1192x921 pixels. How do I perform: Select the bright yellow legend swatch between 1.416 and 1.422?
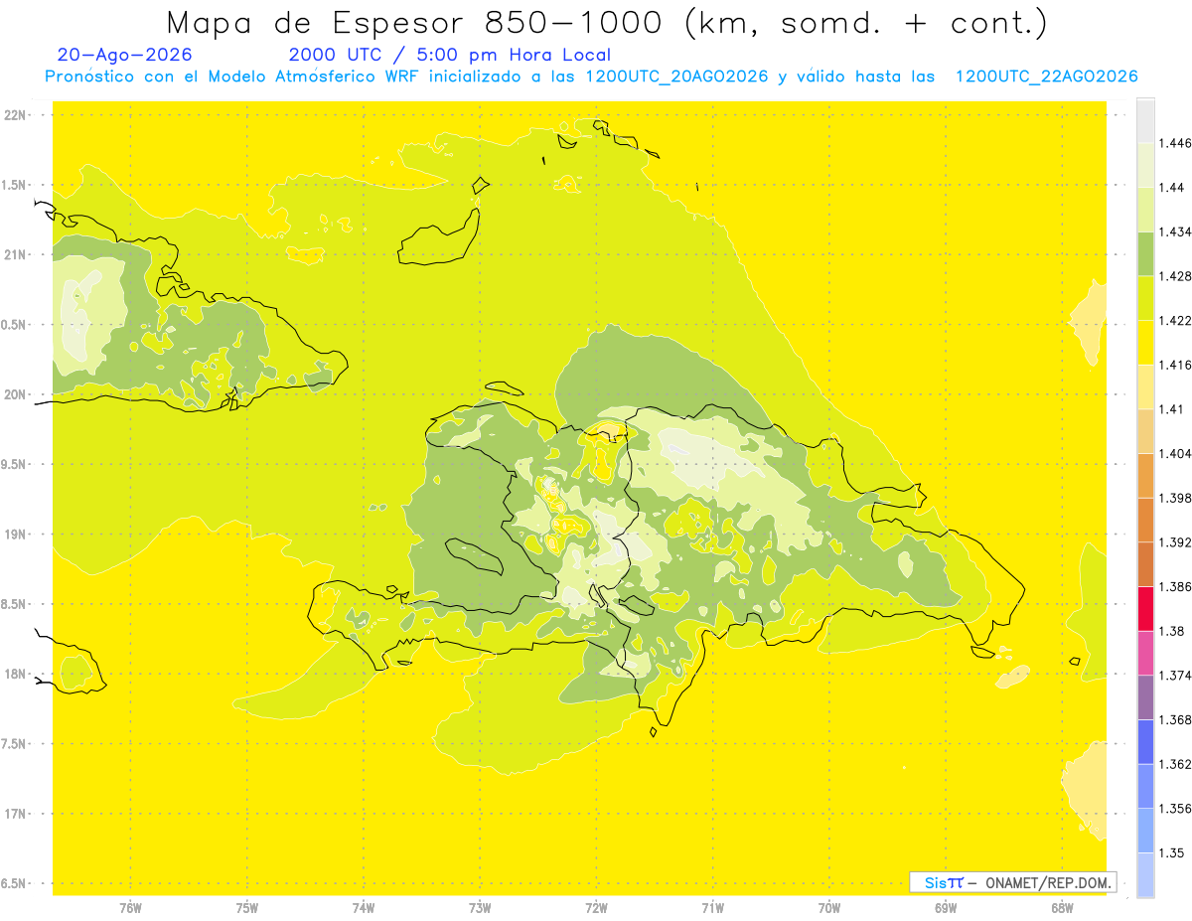[x=1145, y=343]
